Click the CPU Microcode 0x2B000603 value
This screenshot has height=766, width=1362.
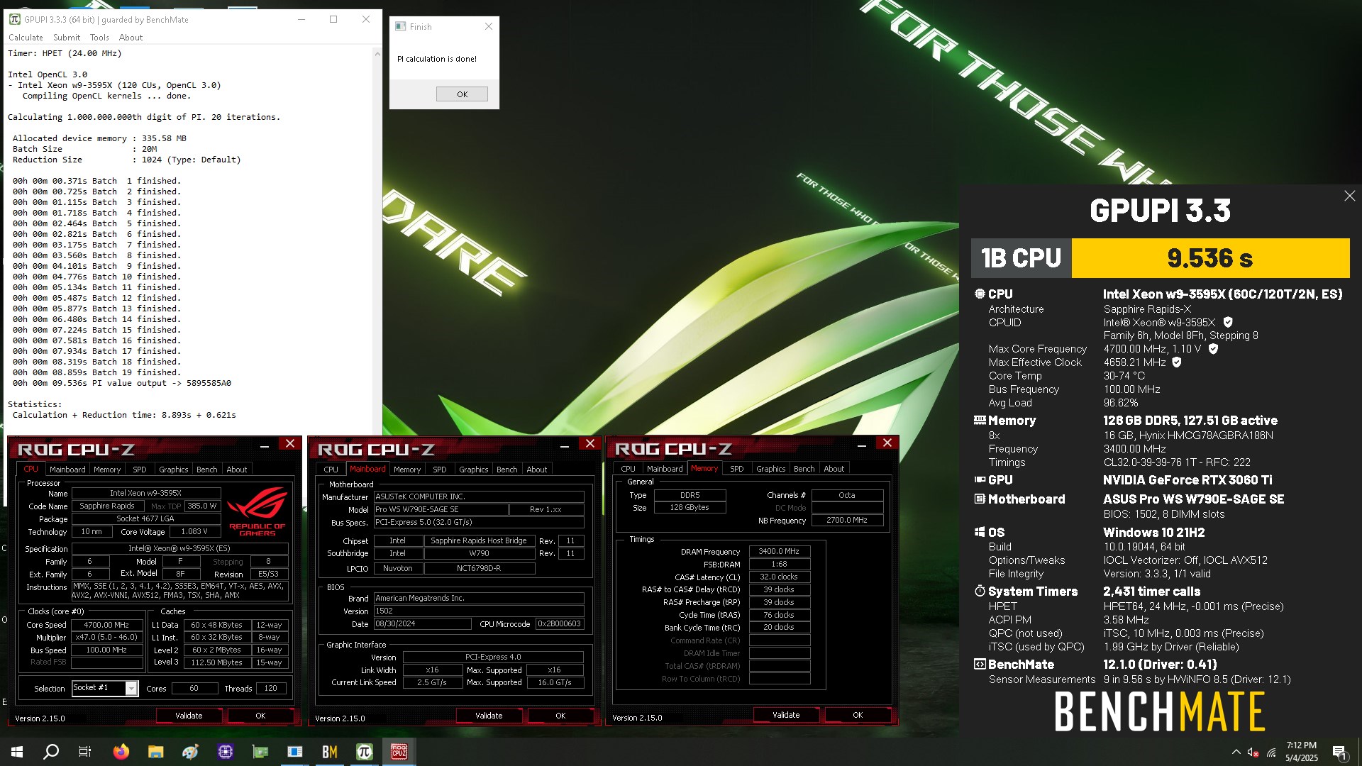(560, 623)
